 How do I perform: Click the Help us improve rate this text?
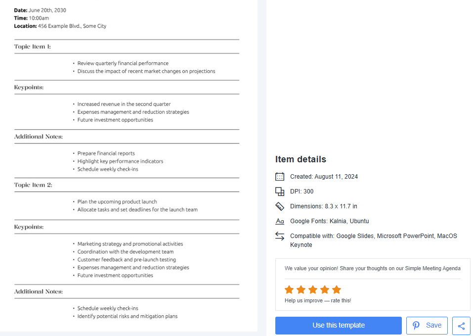tap(318, 301)
